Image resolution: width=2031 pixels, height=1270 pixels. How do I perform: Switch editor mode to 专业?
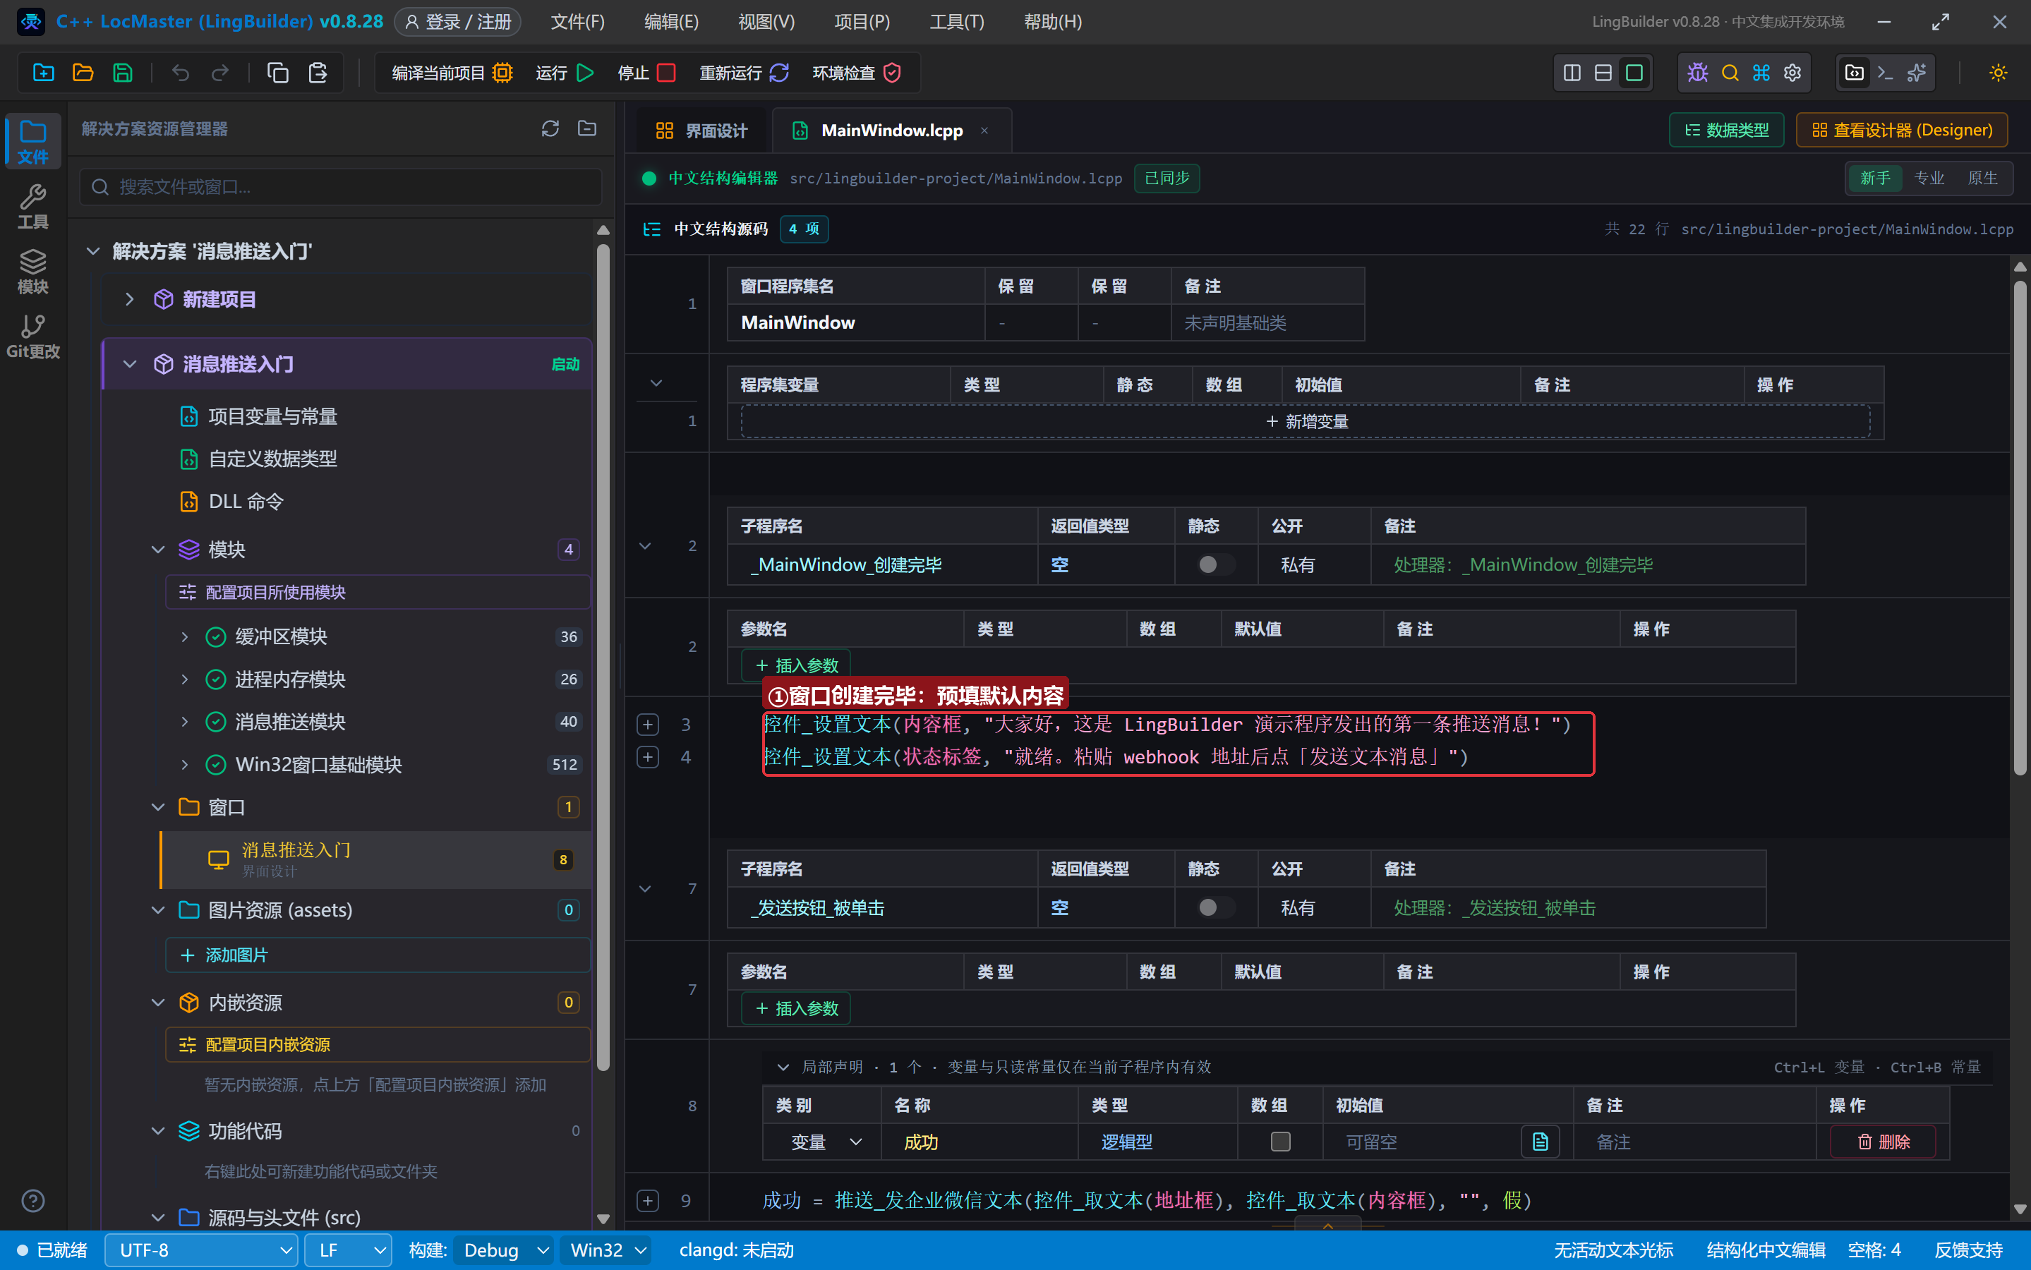1929,178
